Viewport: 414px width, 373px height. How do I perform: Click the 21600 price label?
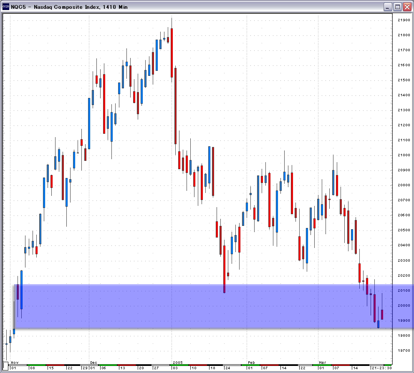pos(404,65)
